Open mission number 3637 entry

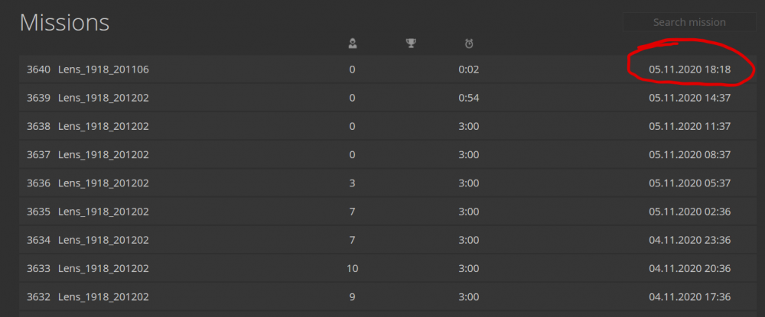coord(103,154)
